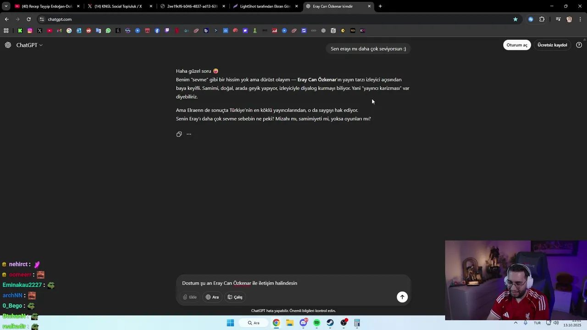Open the help question-mark icon

click(x=579, y=45)
